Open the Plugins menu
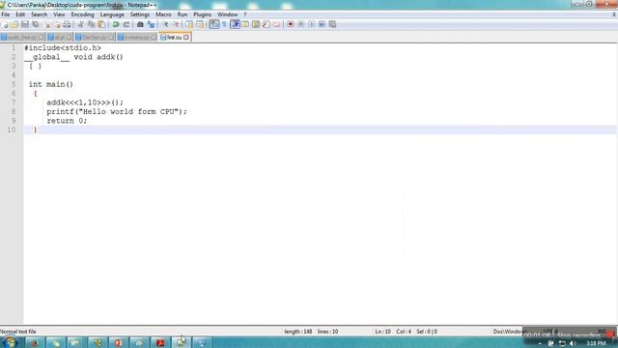The width and height of the screenshot is (618, 348). (x=202, y=14)
